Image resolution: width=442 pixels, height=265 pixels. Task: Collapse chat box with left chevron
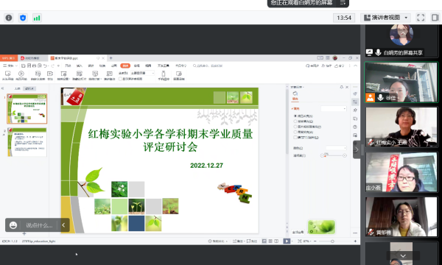coord(63,225)
